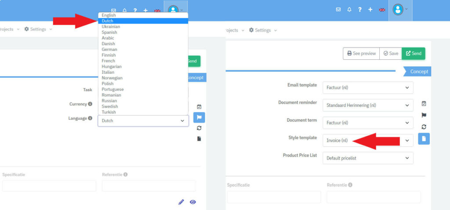450x210 pixels.
Task: Click the plus icon in right panel header
Action: click(x=370, y=10)
